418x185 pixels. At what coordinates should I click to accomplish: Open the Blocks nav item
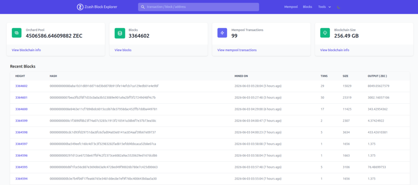point(307,7)
